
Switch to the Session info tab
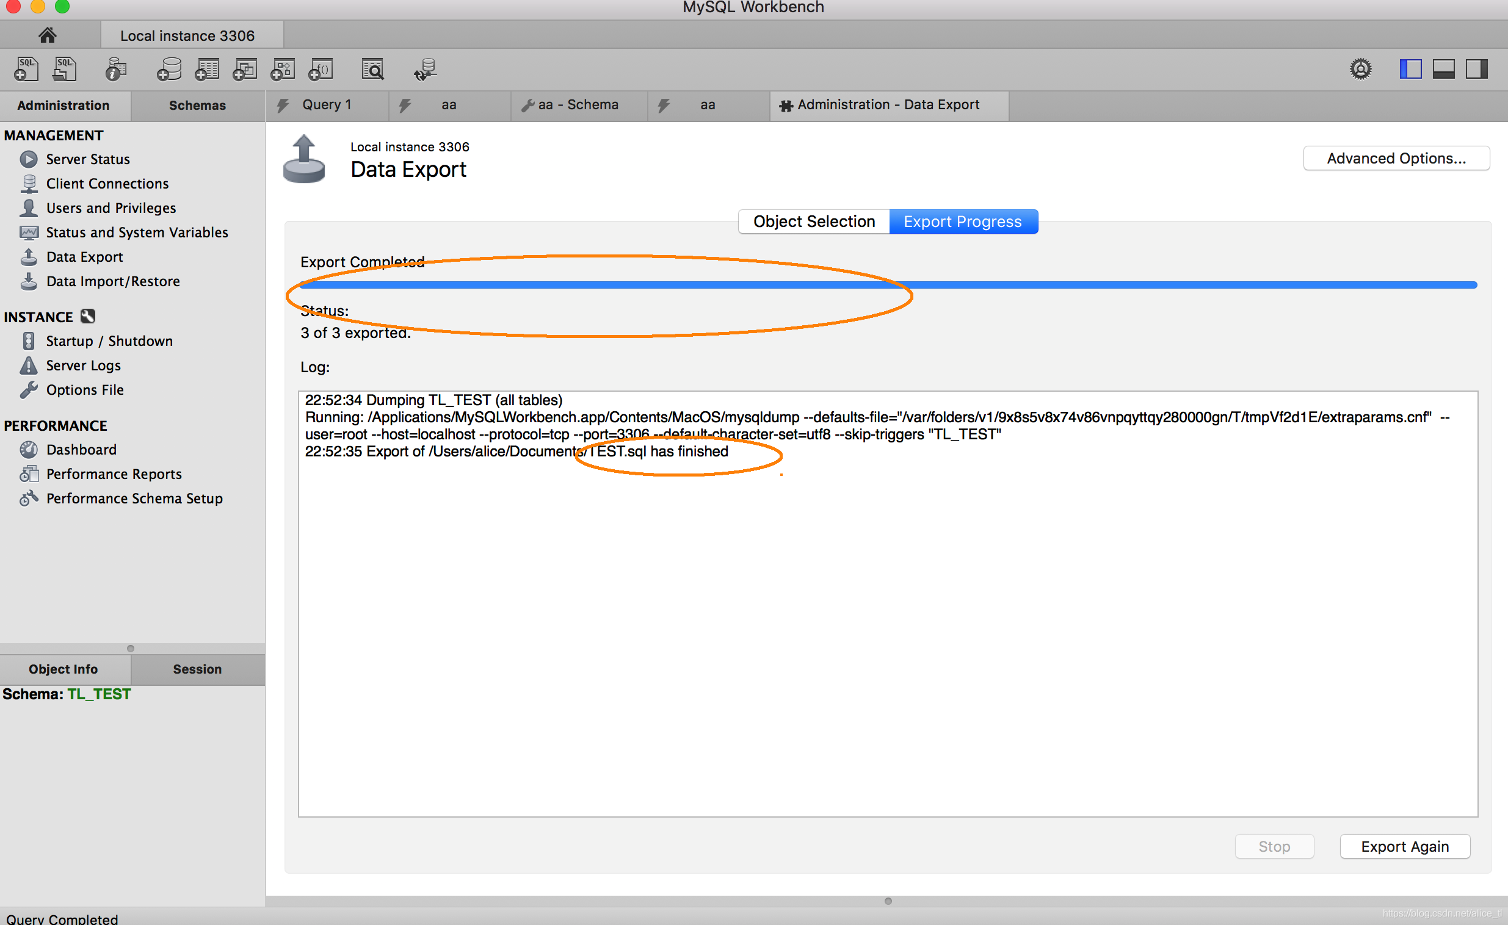pyautogui.click(x=197, y=669)
